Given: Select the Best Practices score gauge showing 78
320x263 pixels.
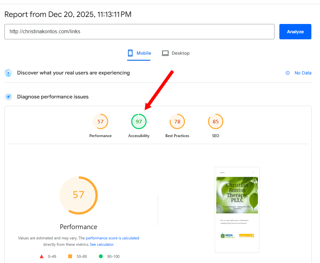Looking at the screenshot, I should click(177, 121).
